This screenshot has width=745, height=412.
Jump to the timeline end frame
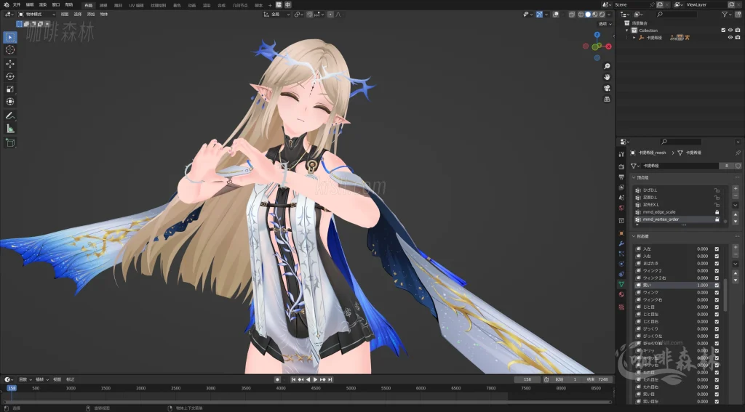(x=330, y=379)
